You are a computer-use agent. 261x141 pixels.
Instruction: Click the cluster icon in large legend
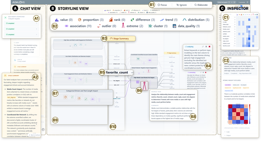(x=150, y=26)
